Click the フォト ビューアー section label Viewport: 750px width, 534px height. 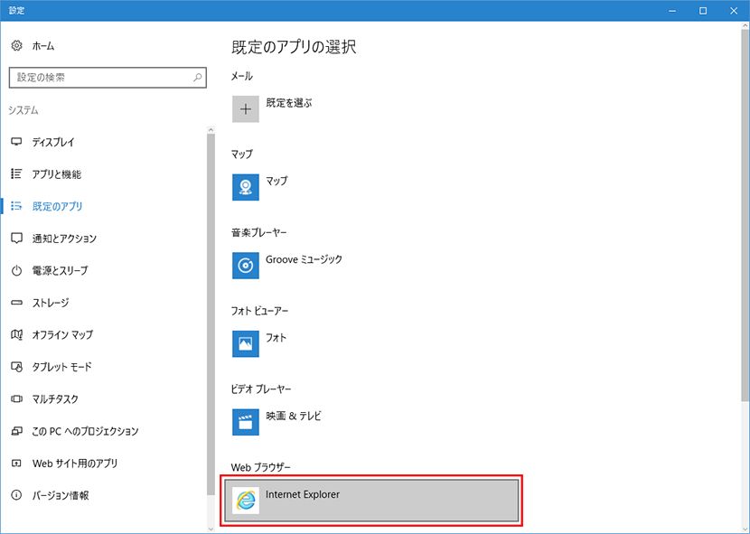click(x=259, y=311)
